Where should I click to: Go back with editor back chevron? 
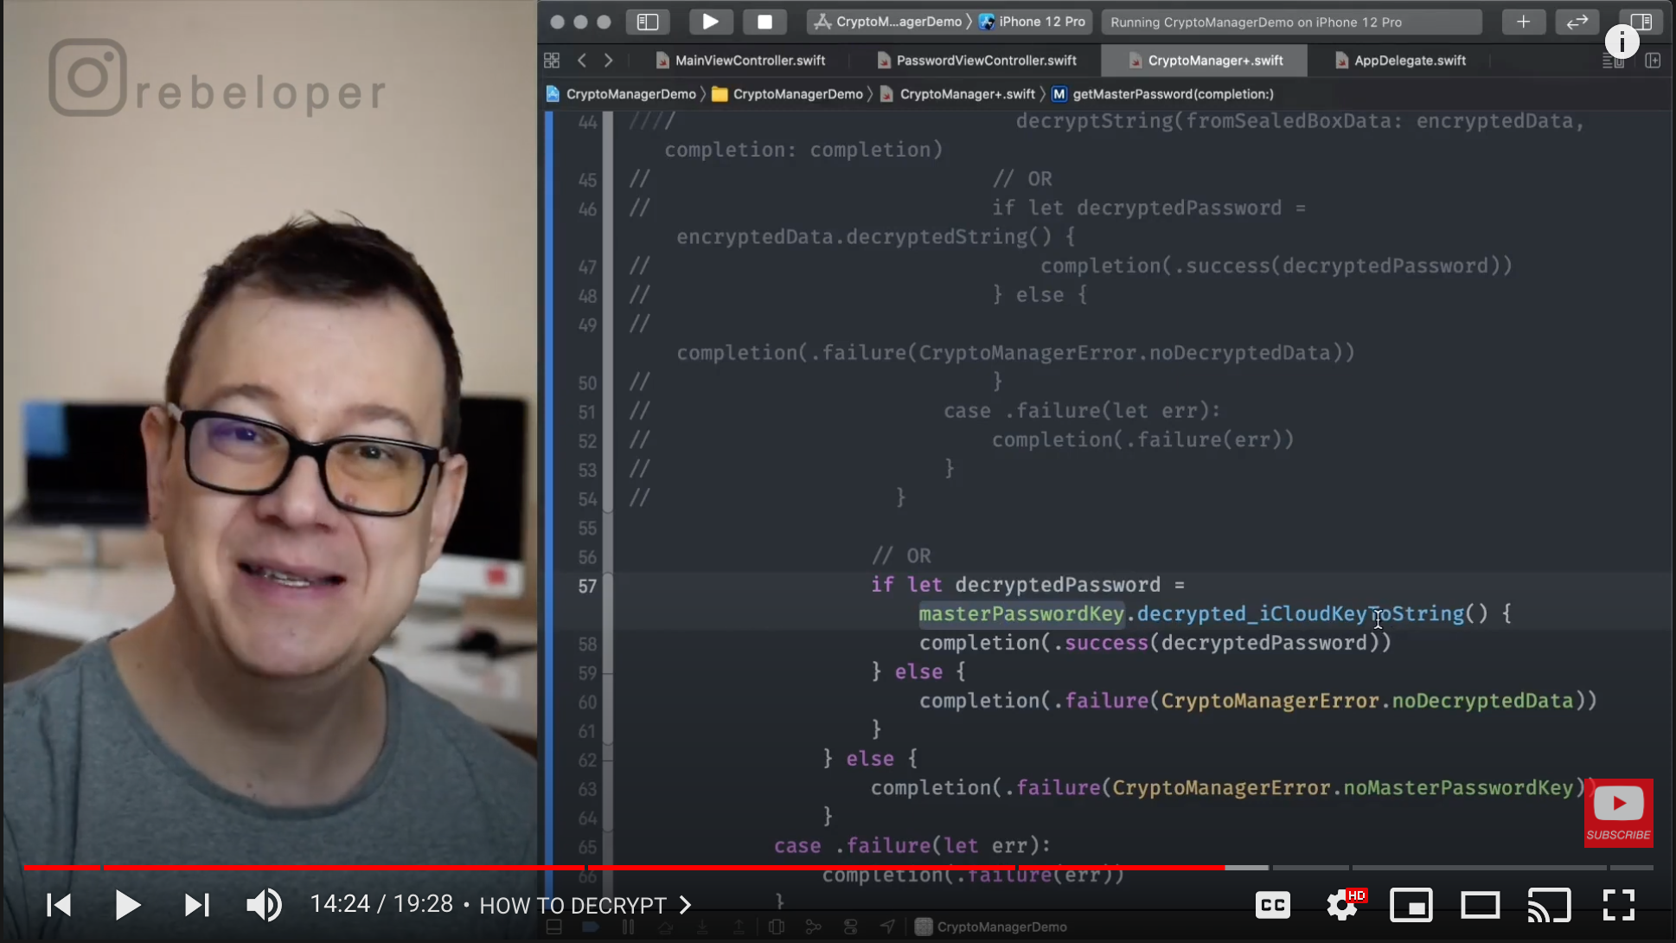point(582,61)
